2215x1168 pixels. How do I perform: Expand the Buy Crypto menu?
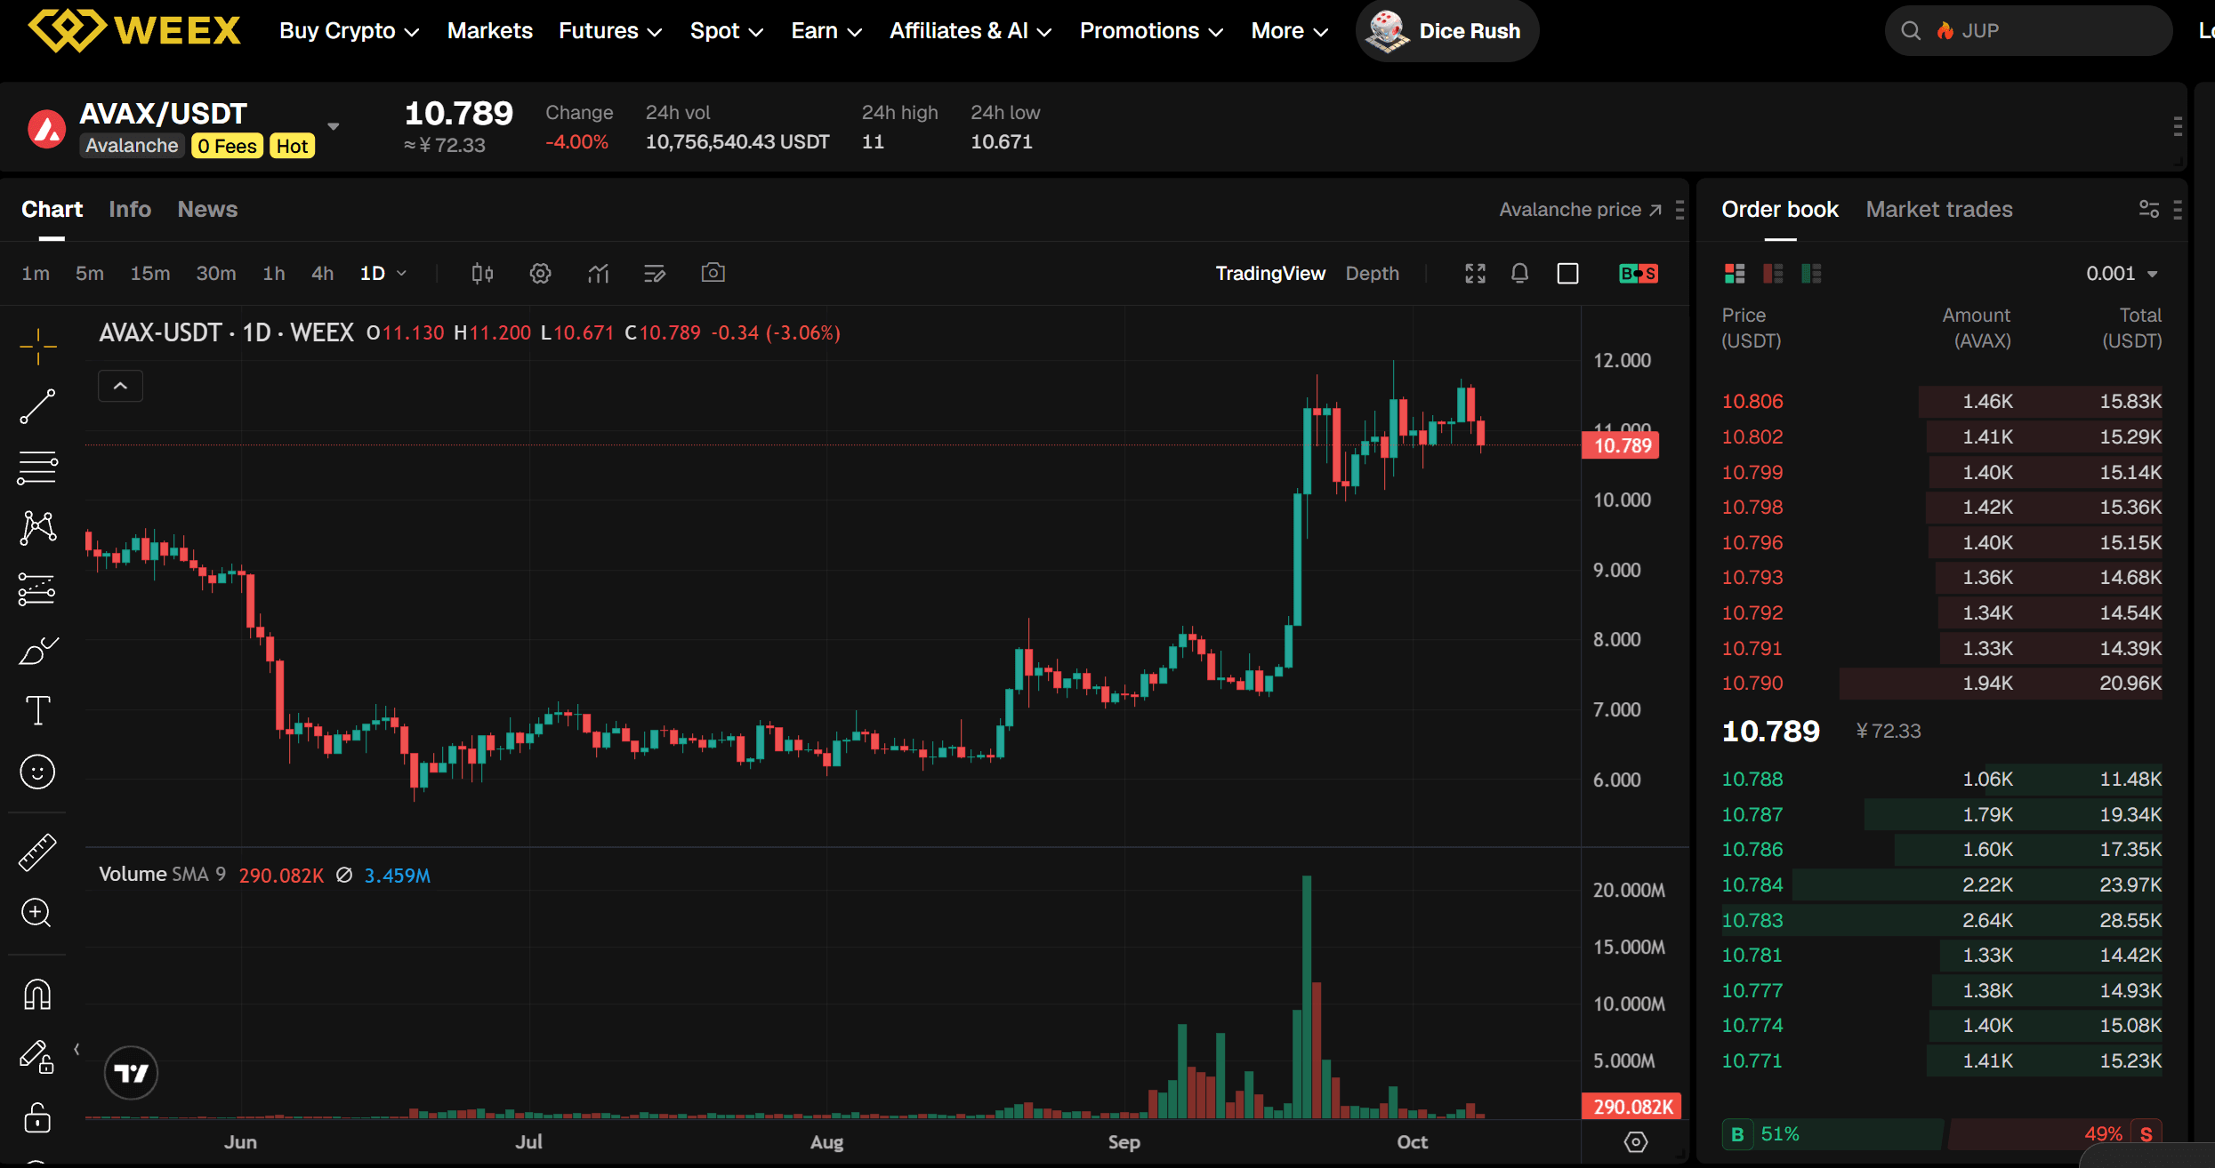349,31
